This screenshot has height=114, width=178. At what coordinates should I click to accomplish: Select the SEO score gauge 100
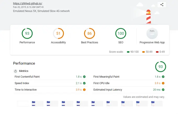click(x=121, y=33)
